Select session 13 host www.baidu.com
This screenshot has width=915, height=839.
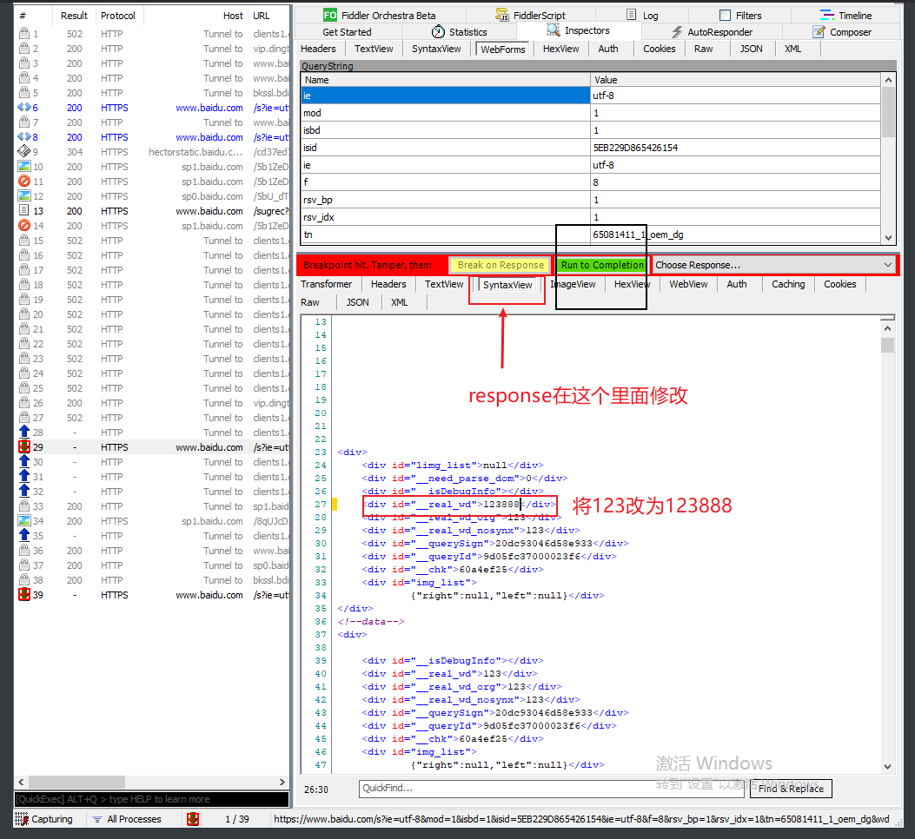pos(209,211)
